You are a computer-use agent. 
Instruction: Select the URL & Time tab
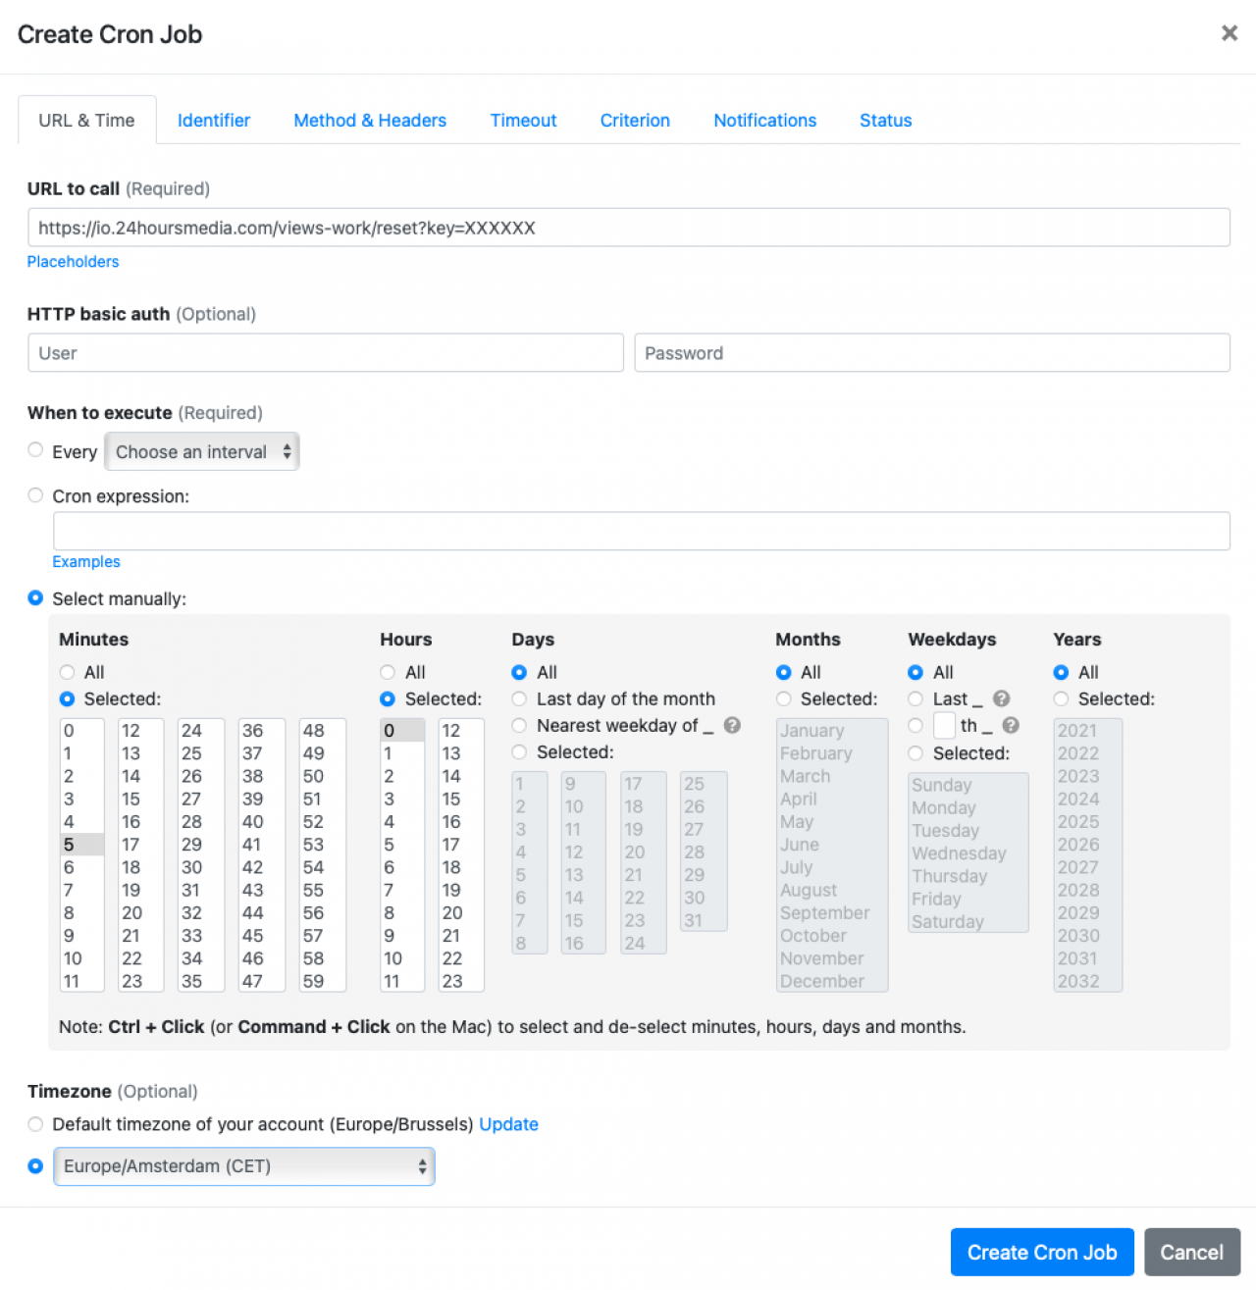(86, 120)
